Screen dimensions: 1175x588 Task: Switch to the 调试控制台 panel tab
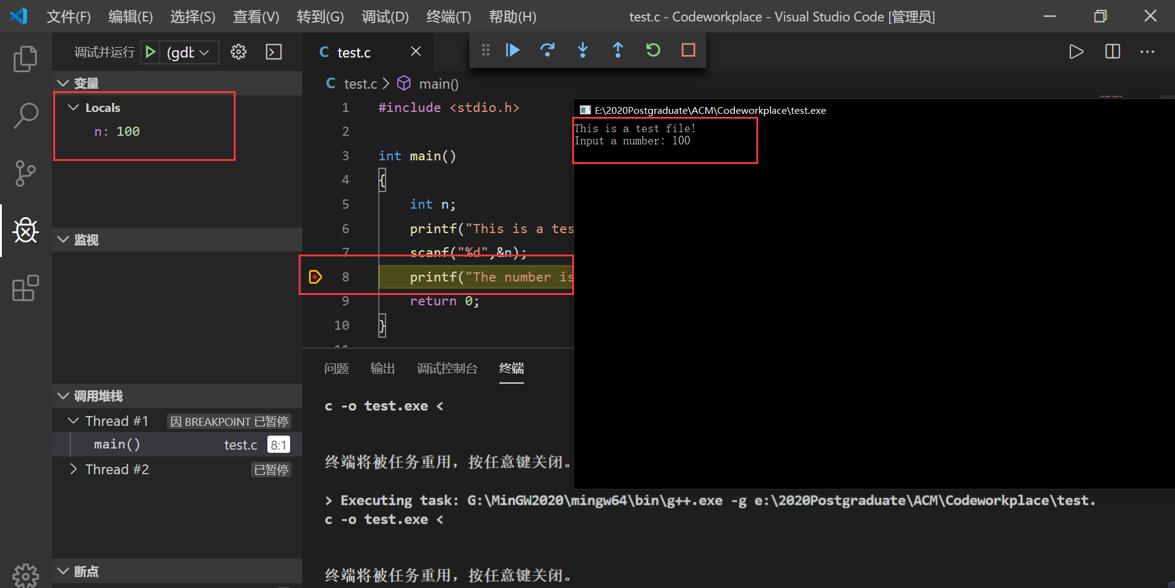click(x=447, y=368)
